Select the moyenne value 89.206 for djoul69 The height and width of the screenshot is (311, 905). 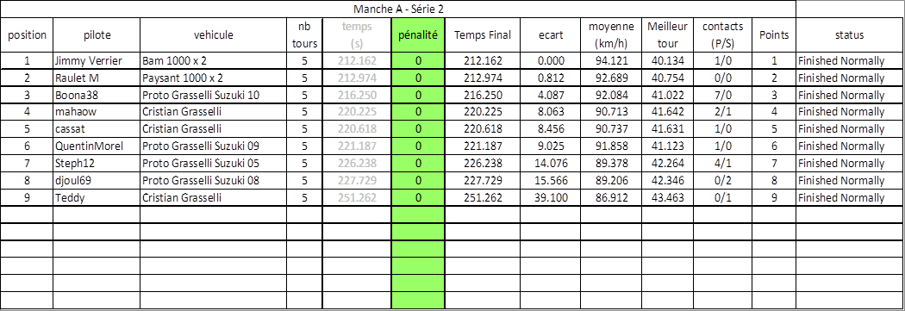[x=610, y=181]
